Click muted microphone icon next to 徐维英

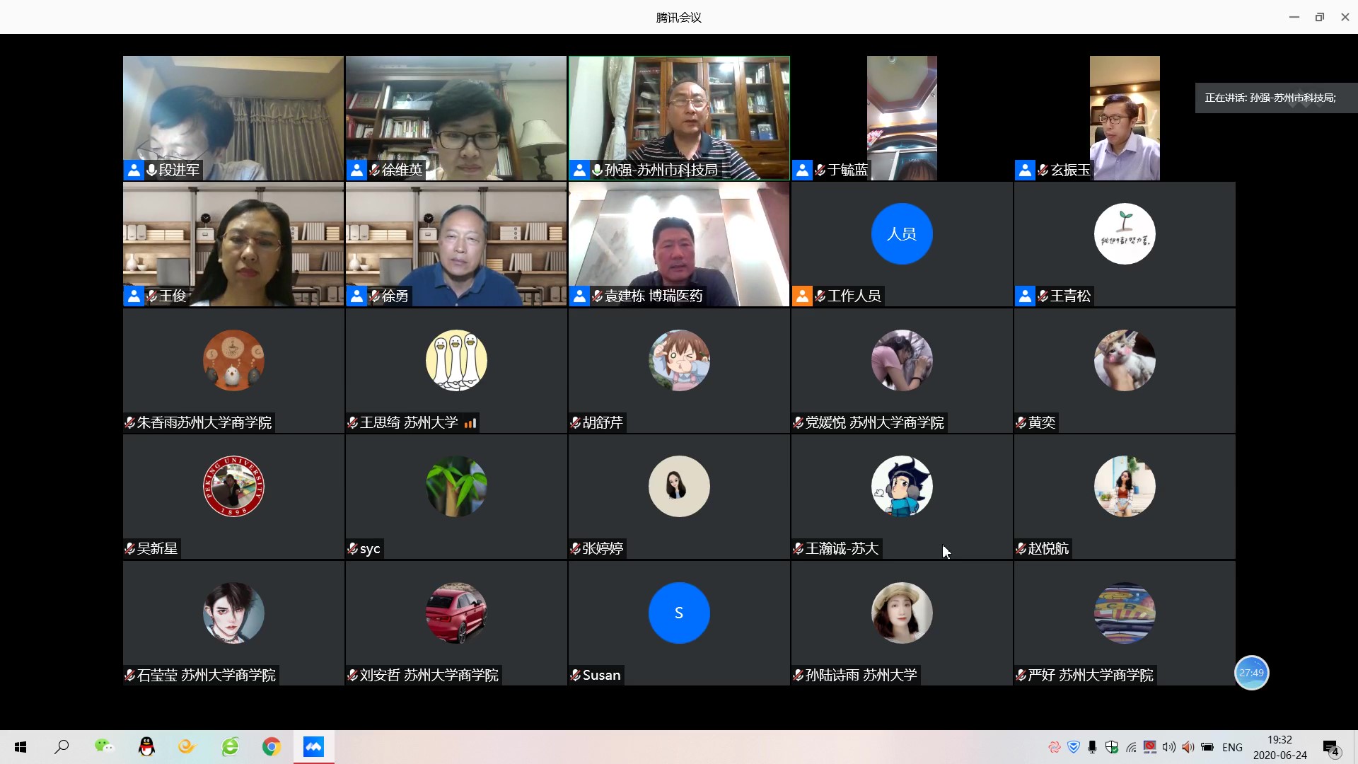375,170
